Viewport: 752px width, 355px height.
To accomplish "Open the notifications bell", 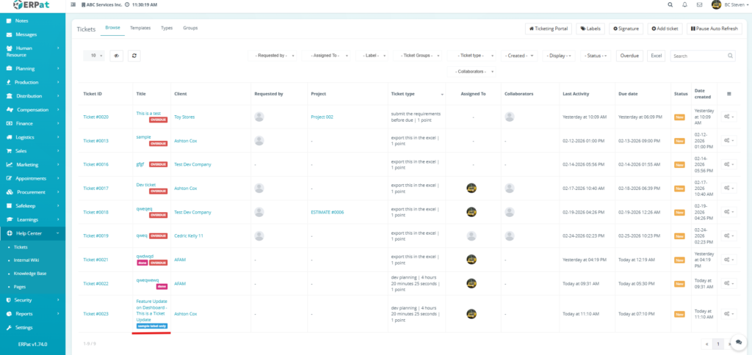I will (x=684, y=4).
